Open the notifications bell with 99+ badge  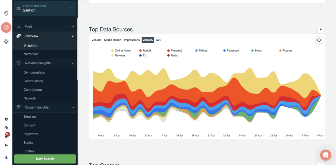tap(6, 136)
